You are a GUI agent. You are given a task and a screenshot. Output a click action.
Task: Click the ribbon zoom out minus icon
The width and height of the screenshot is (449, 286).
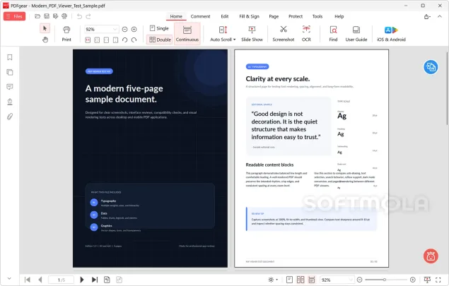124,29
